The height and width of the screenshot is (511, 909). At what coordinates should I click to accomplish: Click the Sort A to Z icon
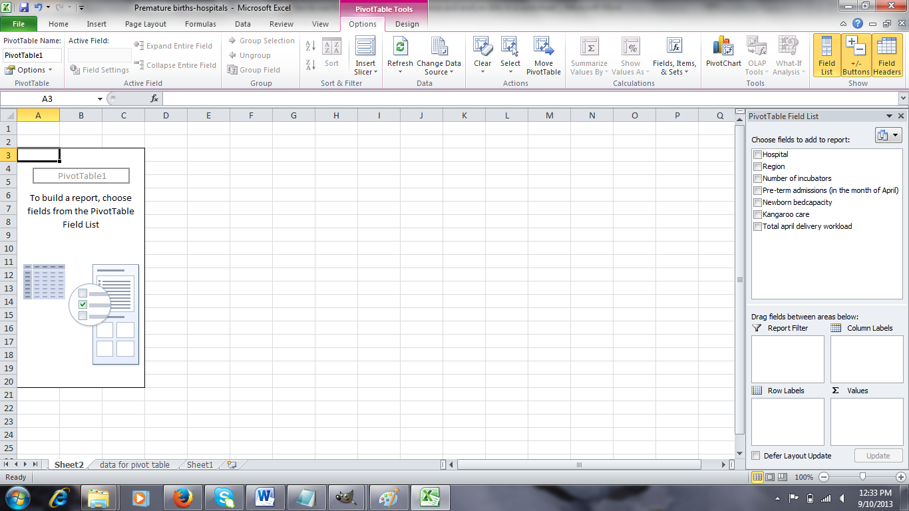(310, 46)
